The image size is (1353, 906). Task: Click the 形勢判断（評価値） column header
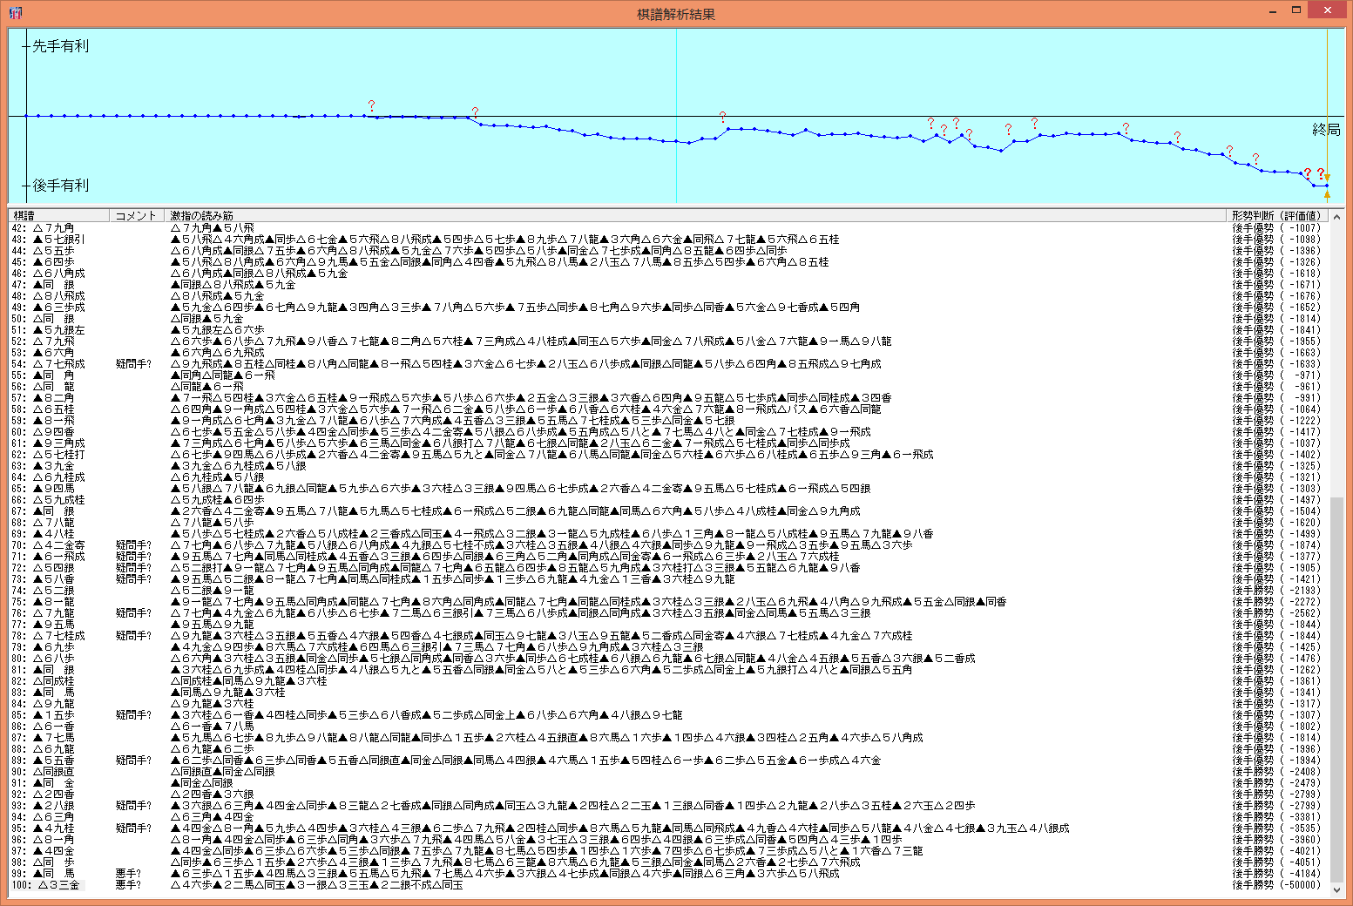pyautogui.click(x=1275, y=215)
